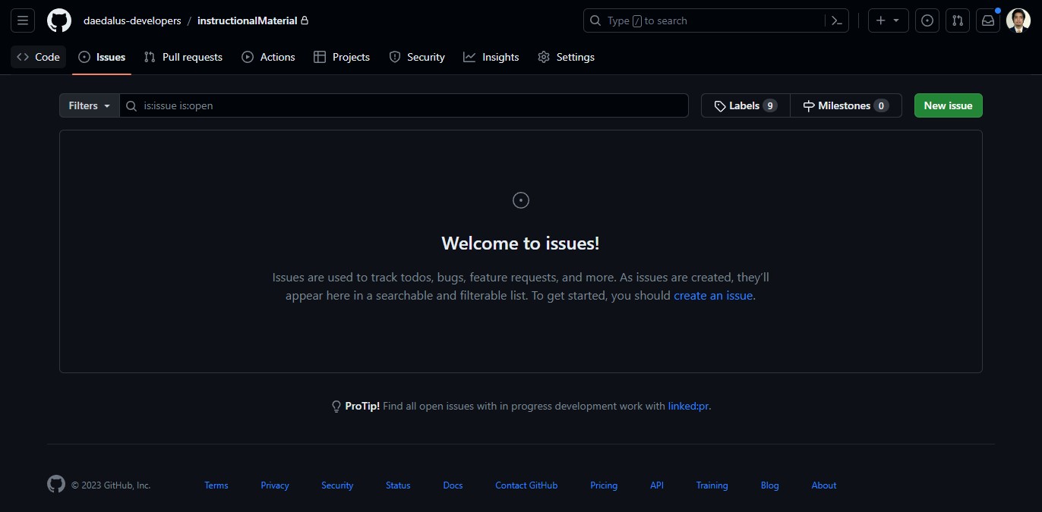
Task: Click the user profile avatar
Action: (x=1018, y=20)
